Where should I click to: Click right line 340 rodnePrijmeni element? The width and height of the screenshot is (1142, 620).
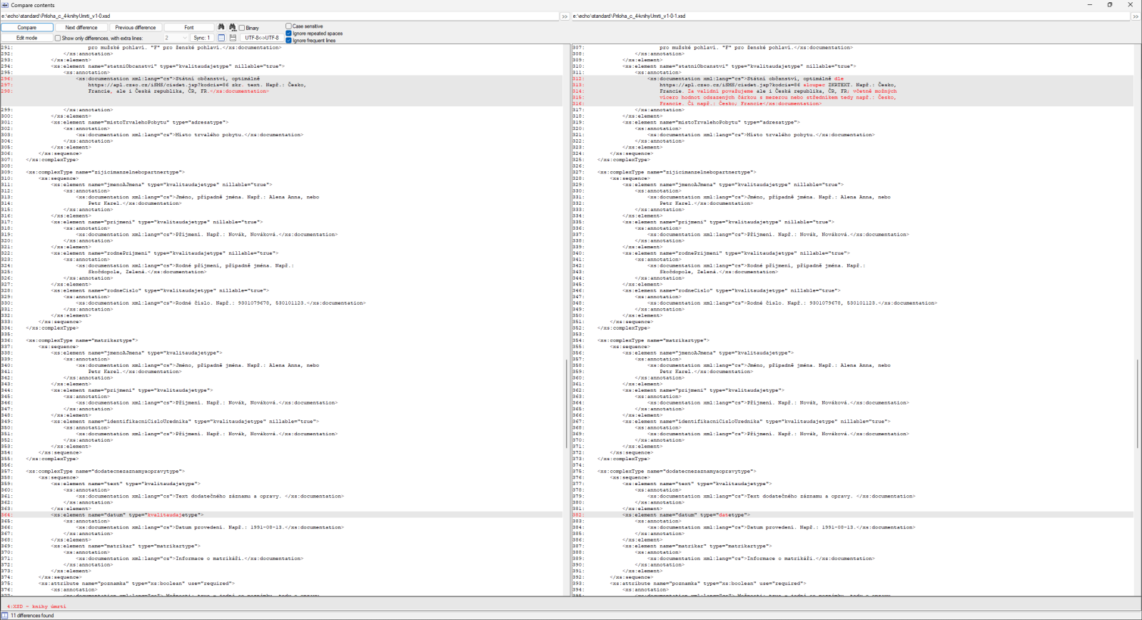click(737, 253)
